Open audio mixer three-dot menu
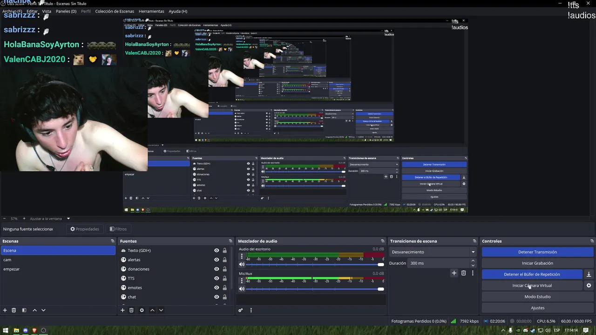This screenshot has width=596, height=335. (251, 310)
